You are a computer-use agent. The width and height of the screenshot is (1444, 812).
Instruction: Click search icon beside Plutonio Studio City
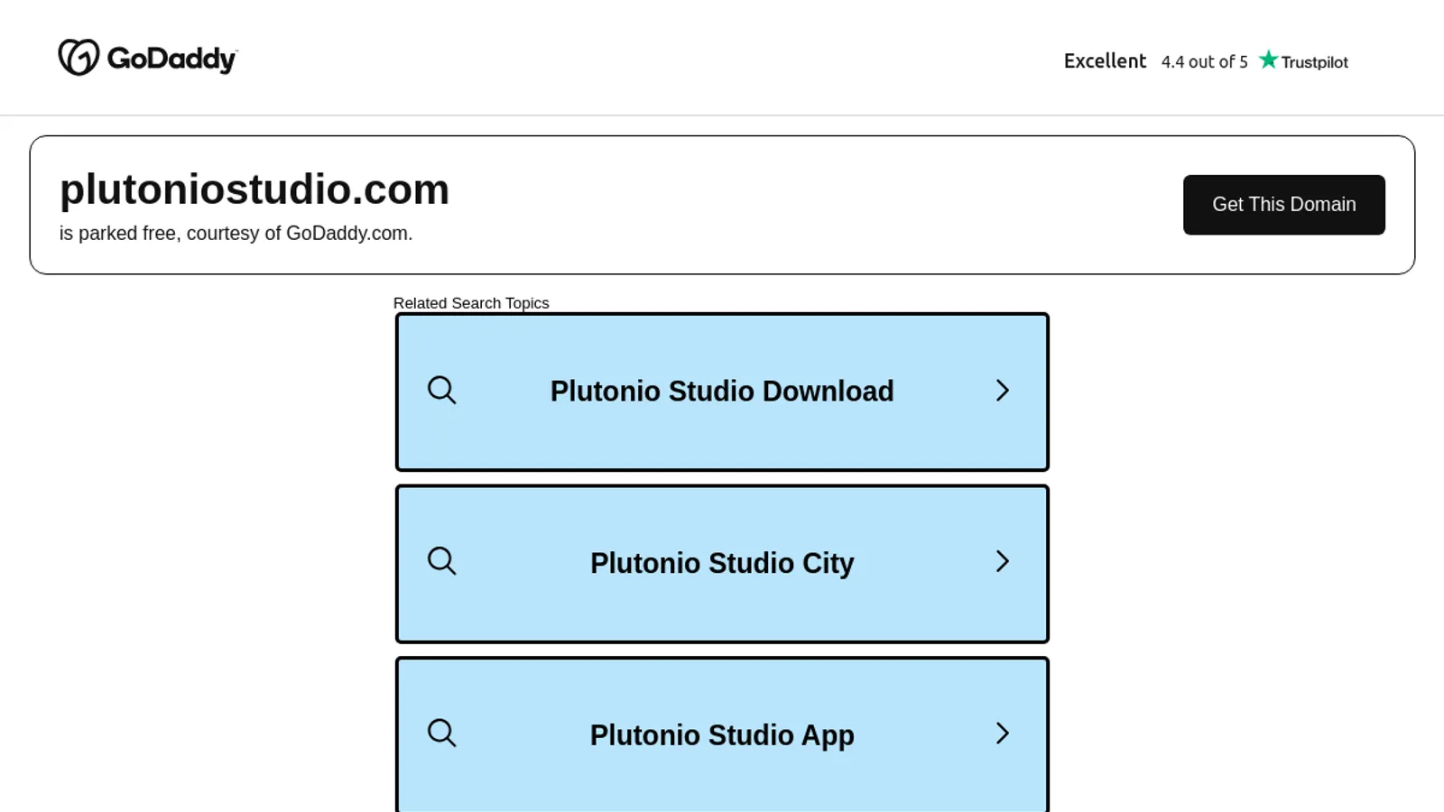[x=441, y=561]
